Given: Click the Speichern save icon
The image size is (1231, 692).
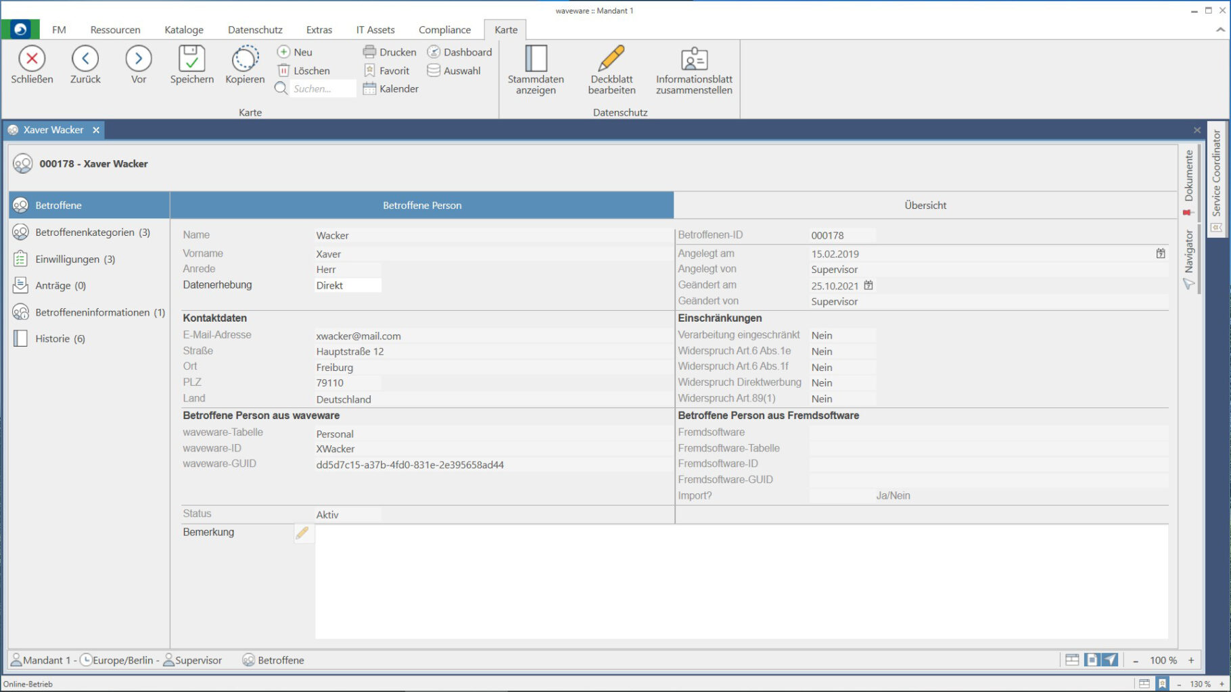Looking at the screenshot, I should (x=191, y=59).
